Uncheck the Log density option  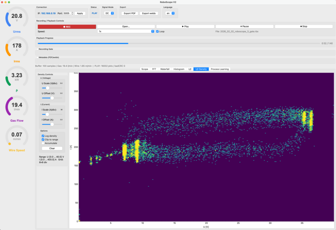(x=43, y=136)
